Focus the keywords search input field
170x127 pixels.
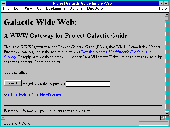[88, 84]
